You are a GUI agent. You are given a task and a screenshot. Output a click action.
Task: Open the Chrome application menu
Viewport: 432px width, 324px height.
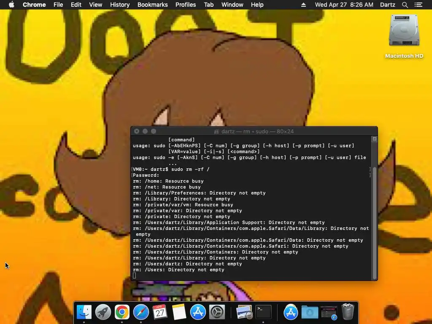click(x=34, y=5)
